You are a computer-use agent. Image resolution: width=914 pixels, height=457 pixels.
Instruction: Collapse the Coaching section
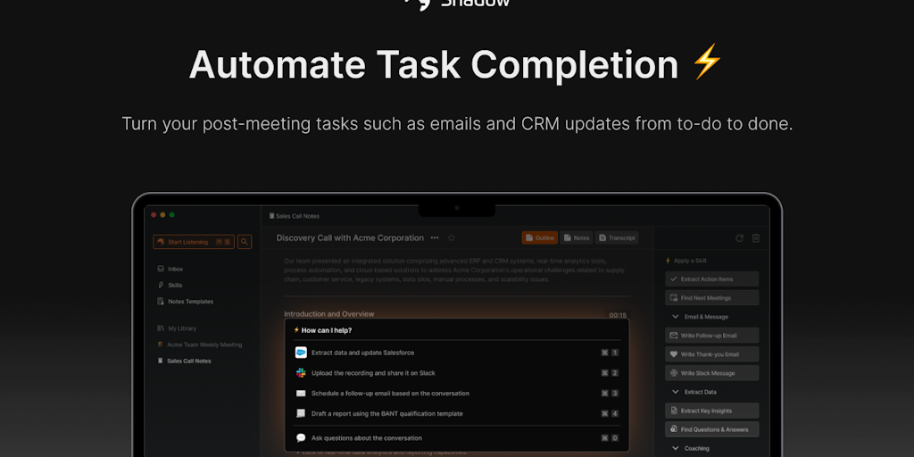pyautogui.click(x=676, y=449)
